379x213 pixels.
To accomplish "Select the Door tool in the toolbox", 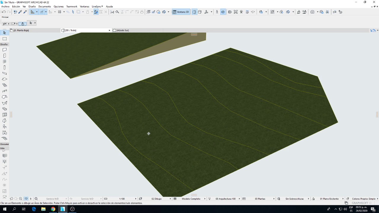I will click(4, 56).
